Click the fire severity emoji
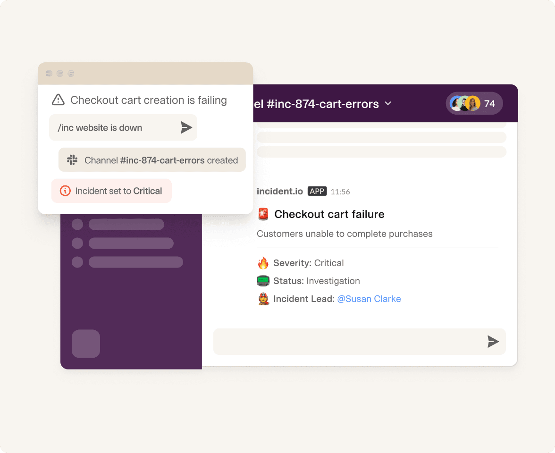This screenshot has height=453, width=555. [x=263, y=263]
